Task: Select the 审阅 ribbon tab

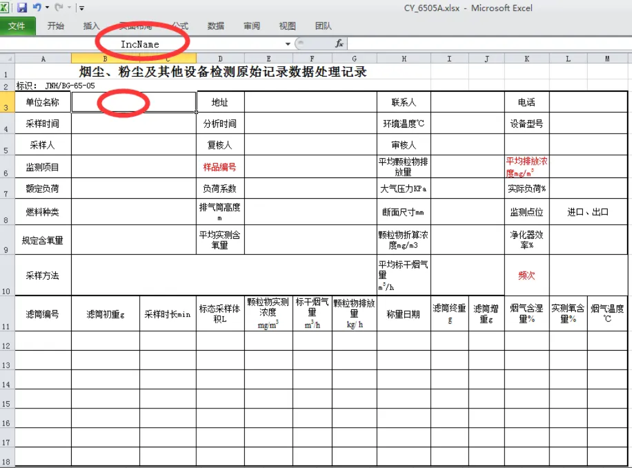Action: (251, 26)
